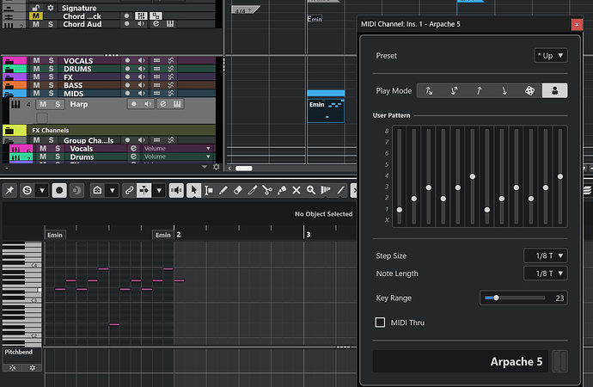Enable the MIDI Thru checkbox

click(x=380, y=322)
